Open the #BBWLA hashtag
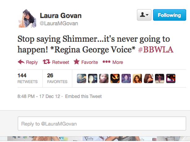The image size is (190, 142). tap(156, 49)
